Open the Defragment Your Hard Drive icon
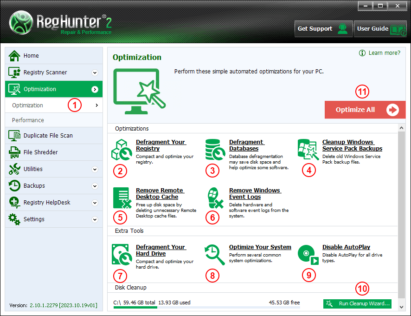The image size is (411, 316). [x=122, y=254]
